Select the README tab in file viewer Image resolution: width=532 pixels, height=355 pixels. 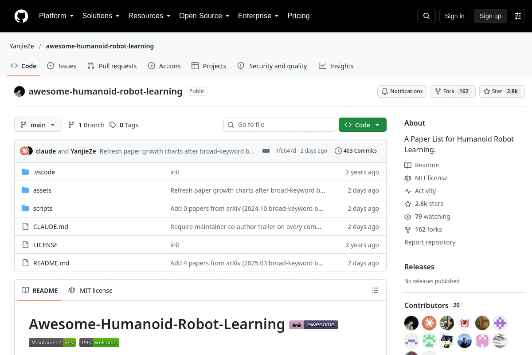tap(39, 291)
